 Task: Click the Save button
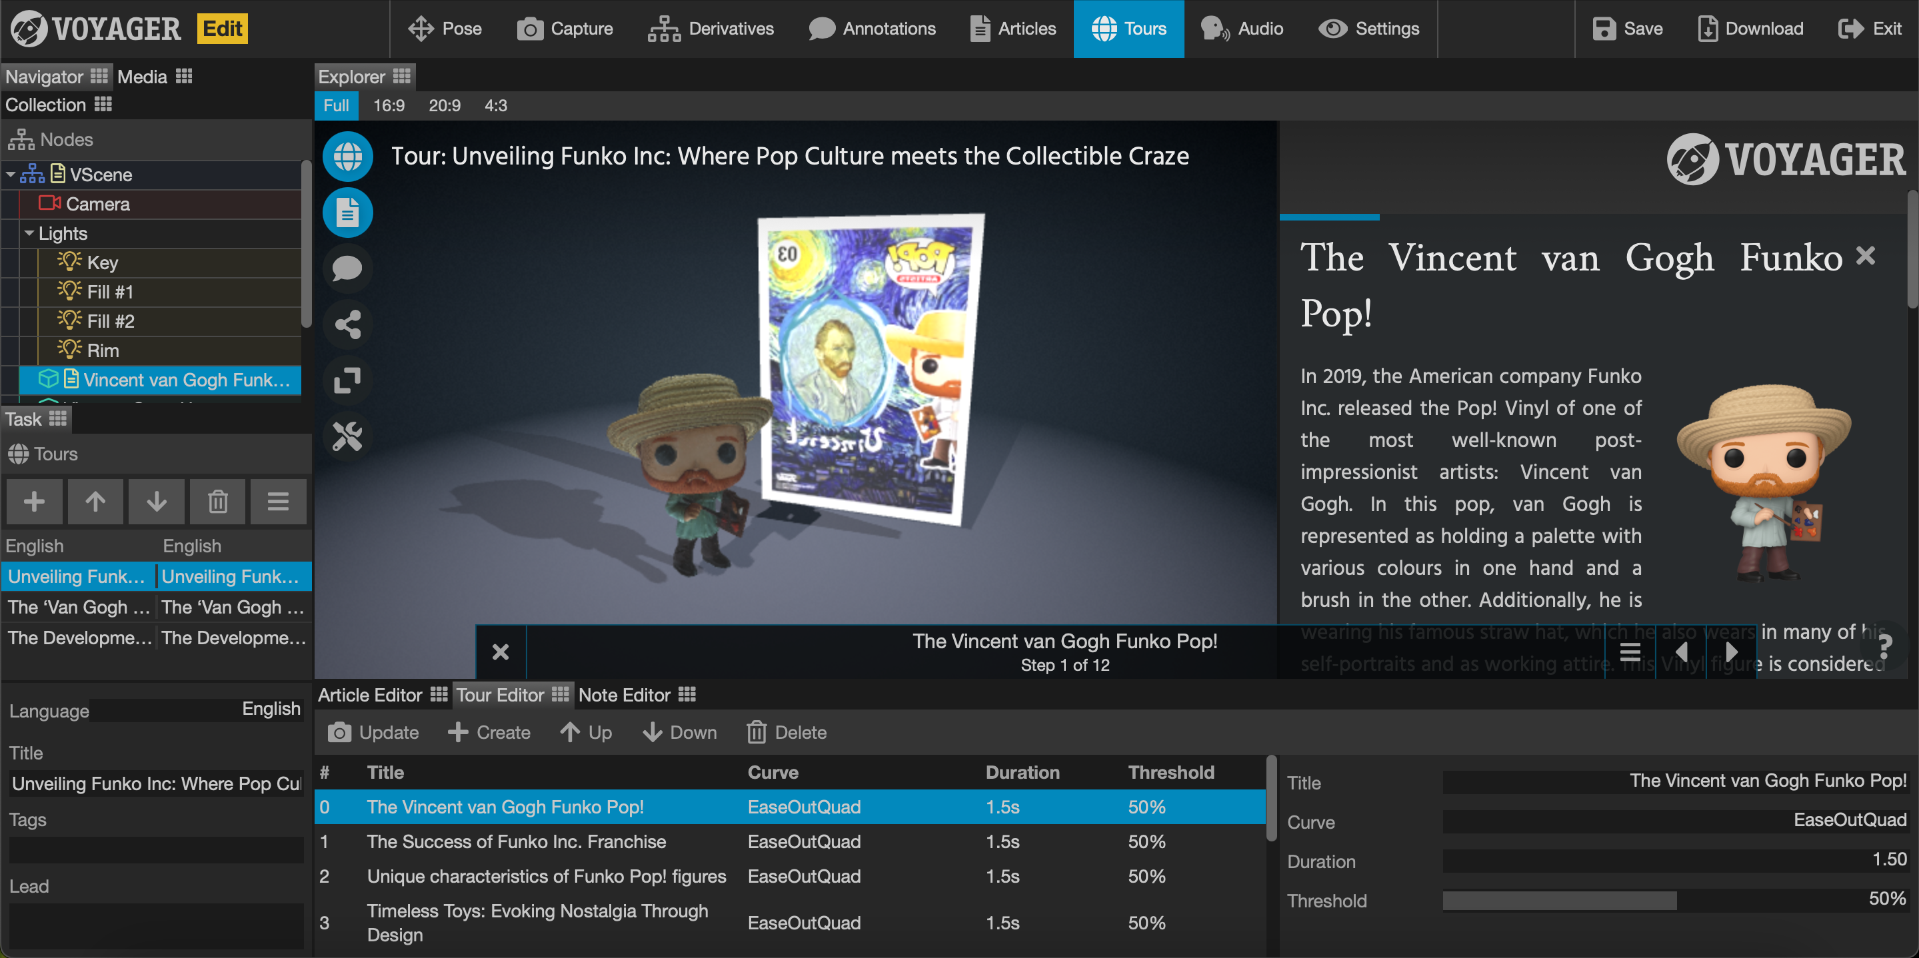pos(1628,29)
